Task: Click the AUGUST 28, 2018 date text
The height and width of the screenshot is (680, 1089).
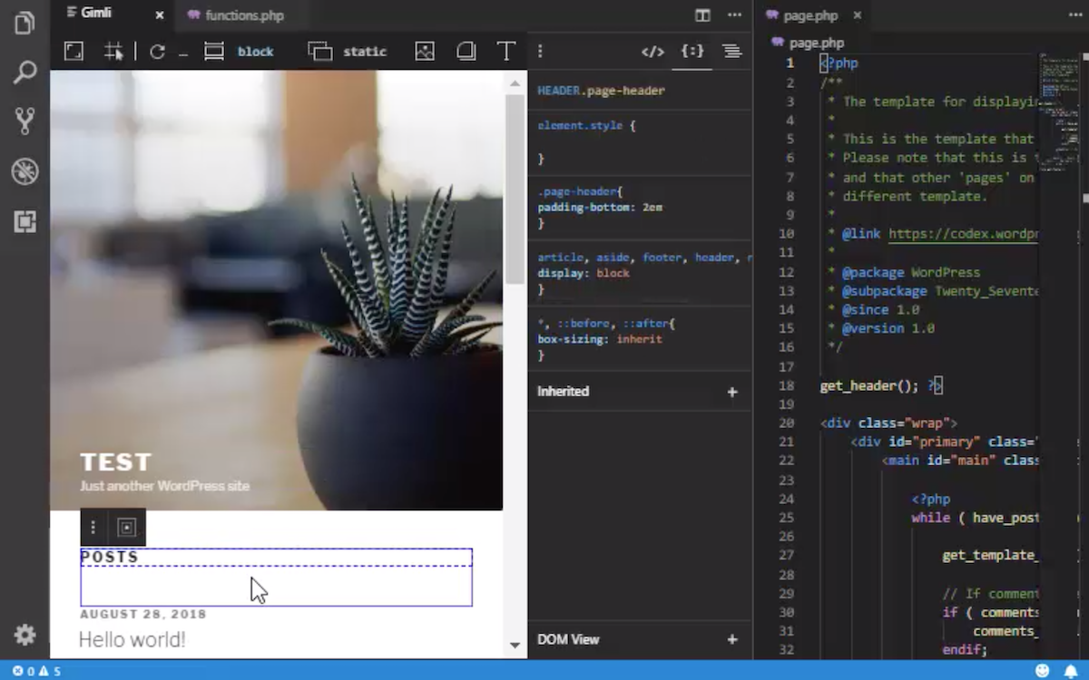Action: (143, 614)
